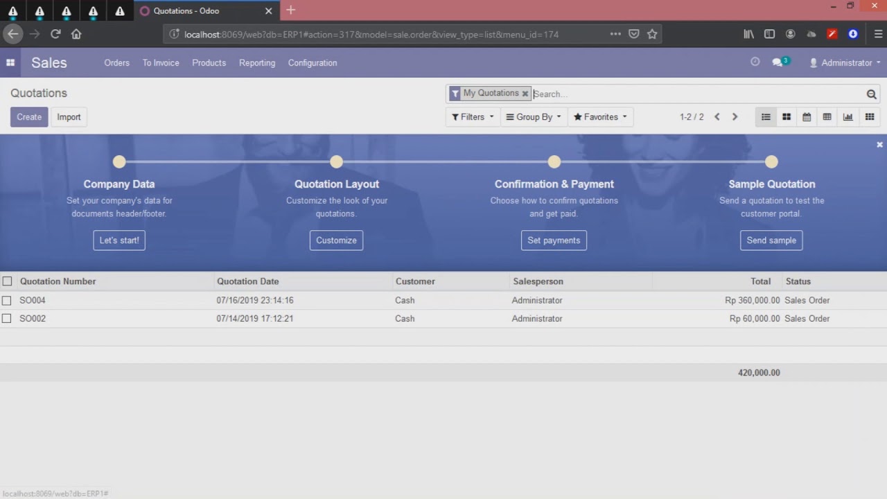Open the Reporting menu

[x=257, y=62]
